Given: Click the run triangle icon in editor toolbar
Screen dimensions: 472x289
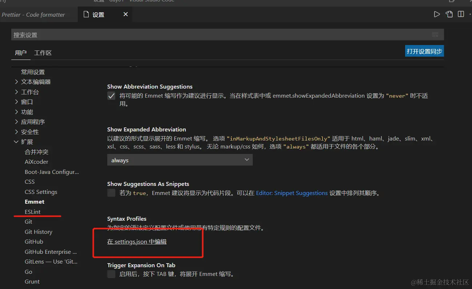Looking at the screenshot, I should 437,15.
